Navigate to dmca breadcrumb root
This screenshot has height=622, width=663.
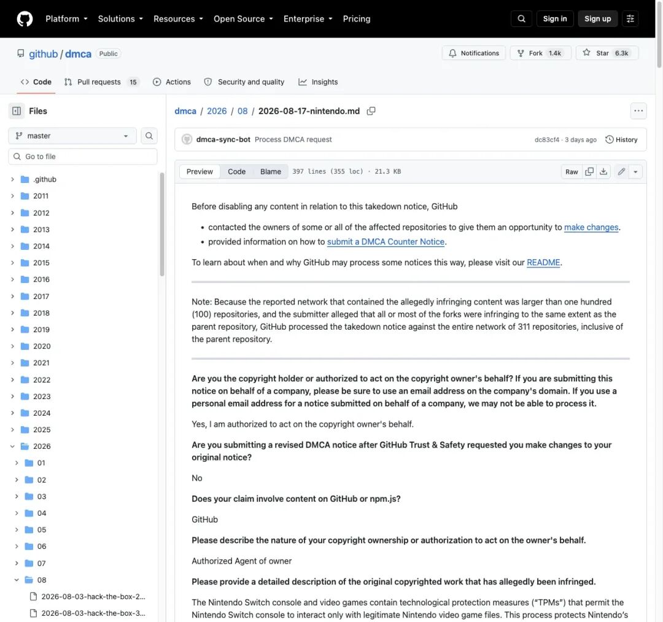185,111
